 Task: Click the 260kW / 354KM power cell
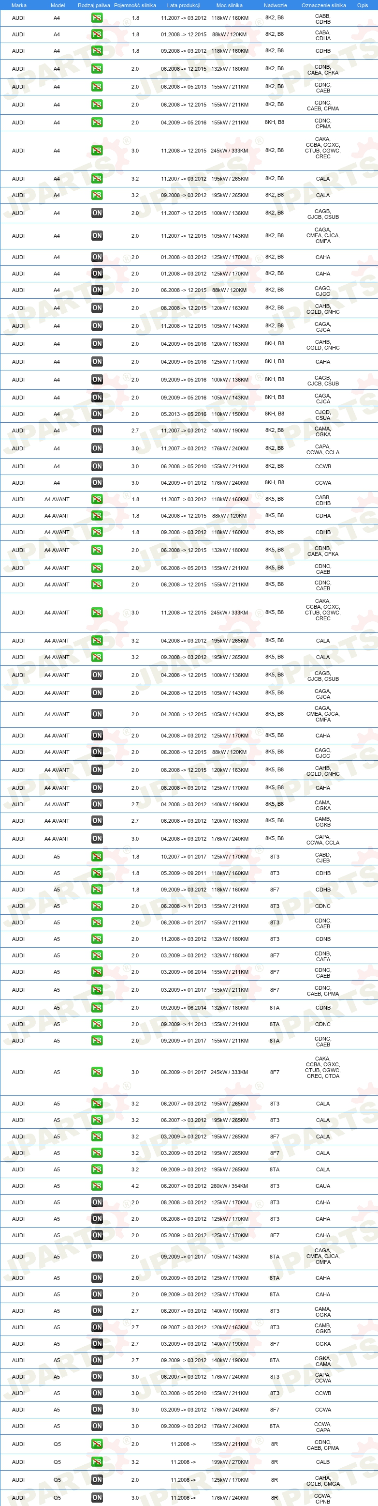(x=229, y=1185)
